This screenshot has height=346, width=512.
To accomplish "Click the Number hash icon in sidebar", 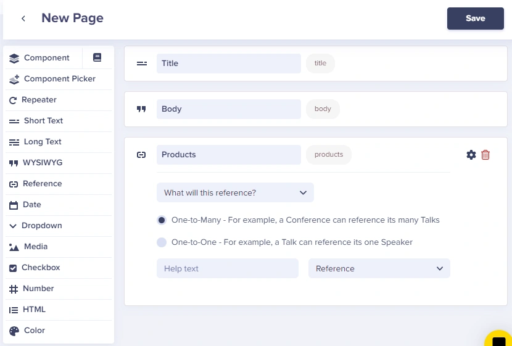I will tap(14, 289).
